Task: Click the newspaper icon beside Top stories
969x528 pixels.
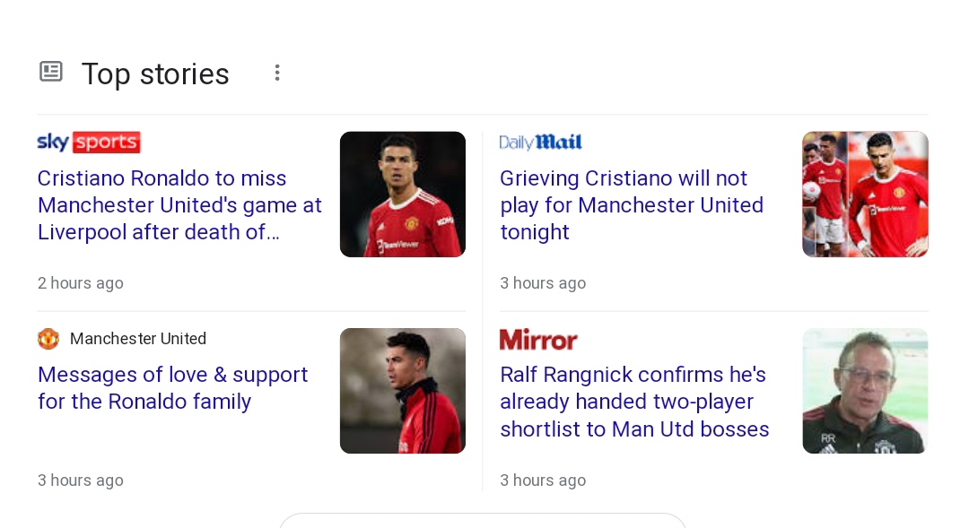Action: tap(50, 72)
